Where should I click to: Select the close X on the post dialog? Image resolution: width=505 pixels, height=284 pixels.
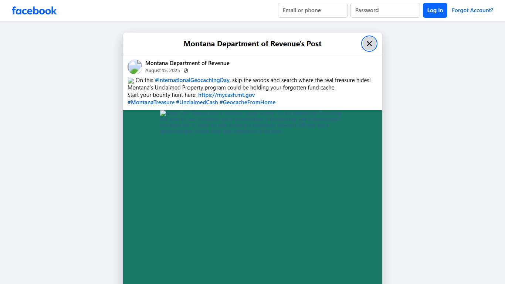tap(369, 43)
